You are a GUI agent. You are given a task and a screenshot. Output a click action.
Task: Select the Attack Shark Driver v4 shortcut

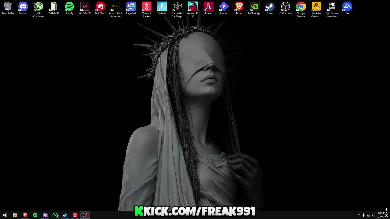116,10
